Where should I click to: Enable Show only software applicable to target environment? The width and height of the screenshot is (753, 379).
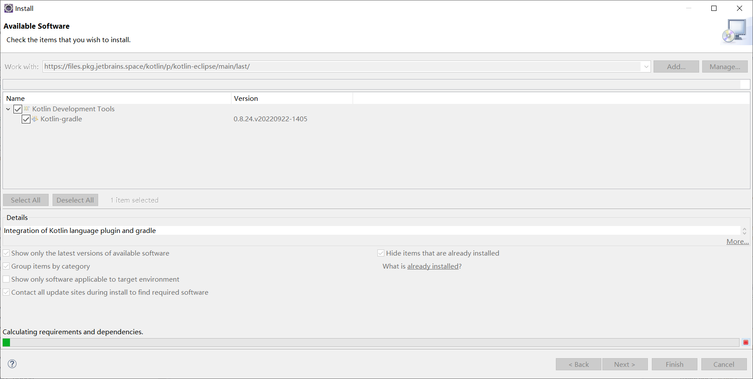coord(7,279)
